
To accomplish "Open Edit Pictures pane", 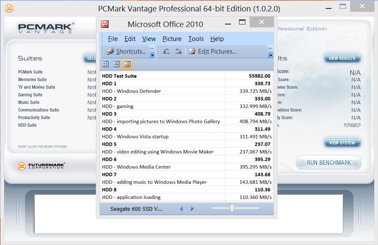I will pyautogui.click(x=212, y=52).
